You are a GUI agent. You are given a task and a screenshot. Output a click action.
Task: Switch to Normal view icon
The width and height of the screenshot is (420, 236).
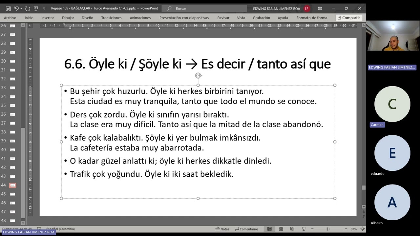(x=269, y=229)
